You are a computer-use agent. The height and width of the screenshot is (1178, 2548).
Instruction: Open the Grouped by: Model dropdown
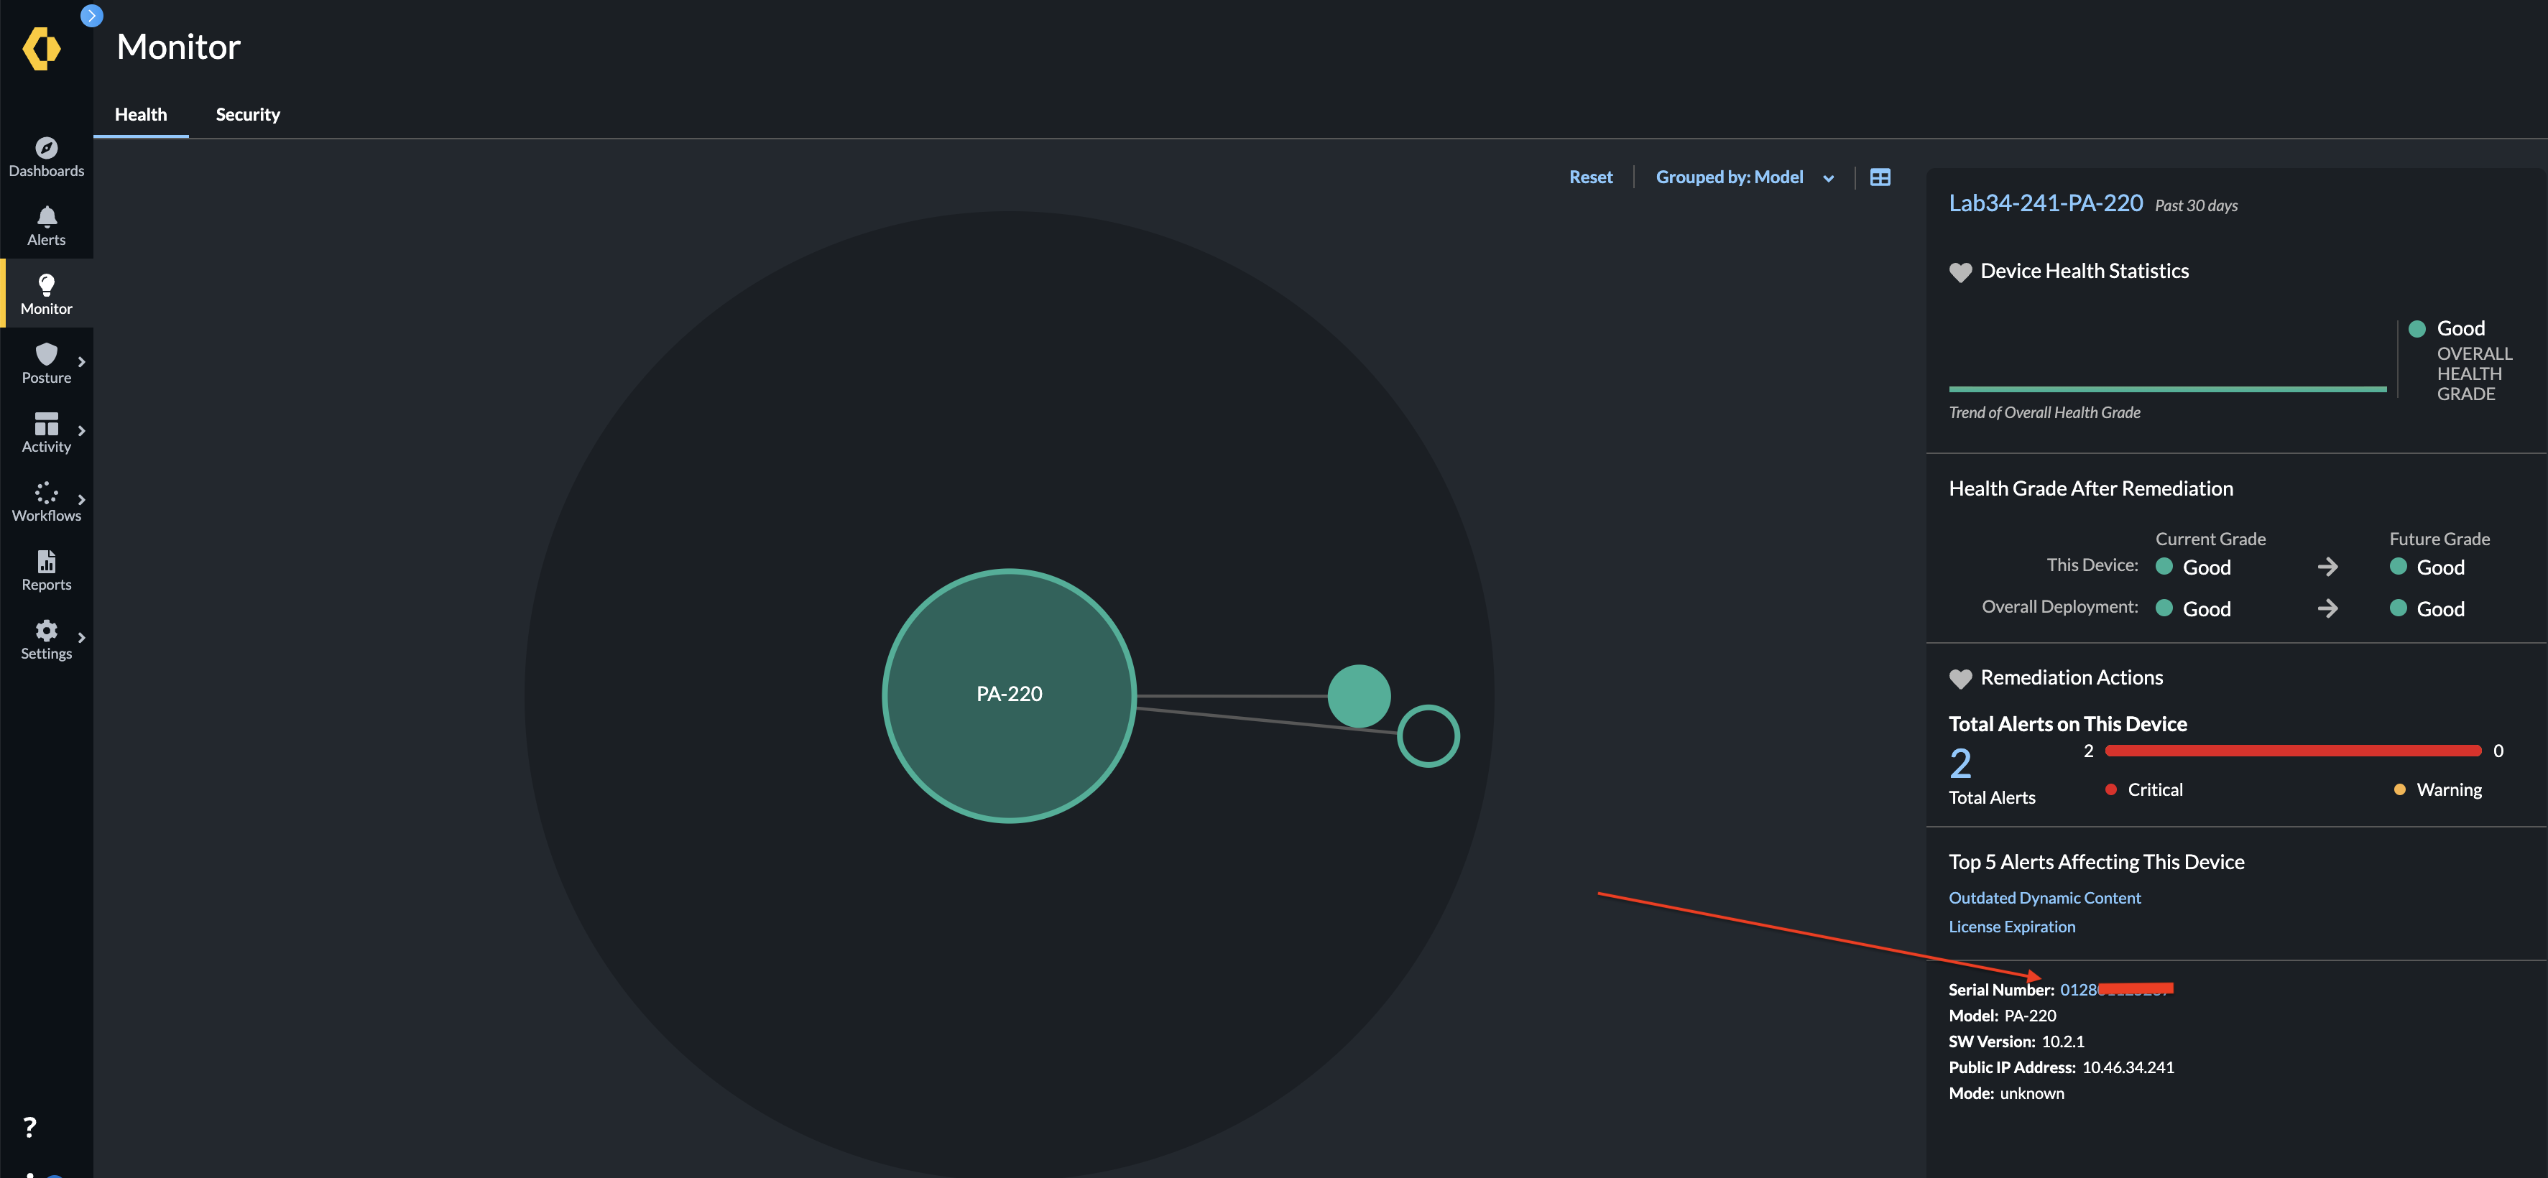(1744, 177)
